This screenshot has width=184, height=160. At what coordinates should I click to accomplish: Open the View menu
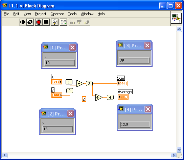[x=27, y=14]
